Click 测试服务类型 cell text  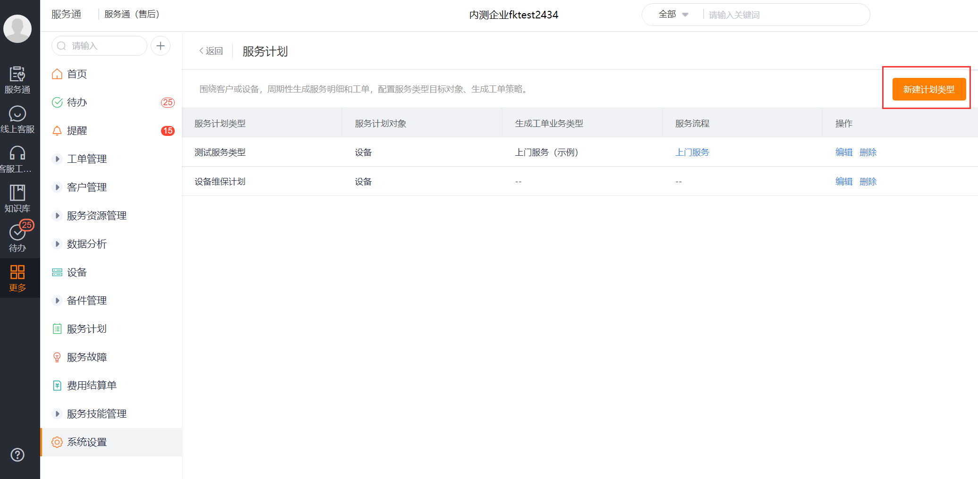click(x=220, y=152)
